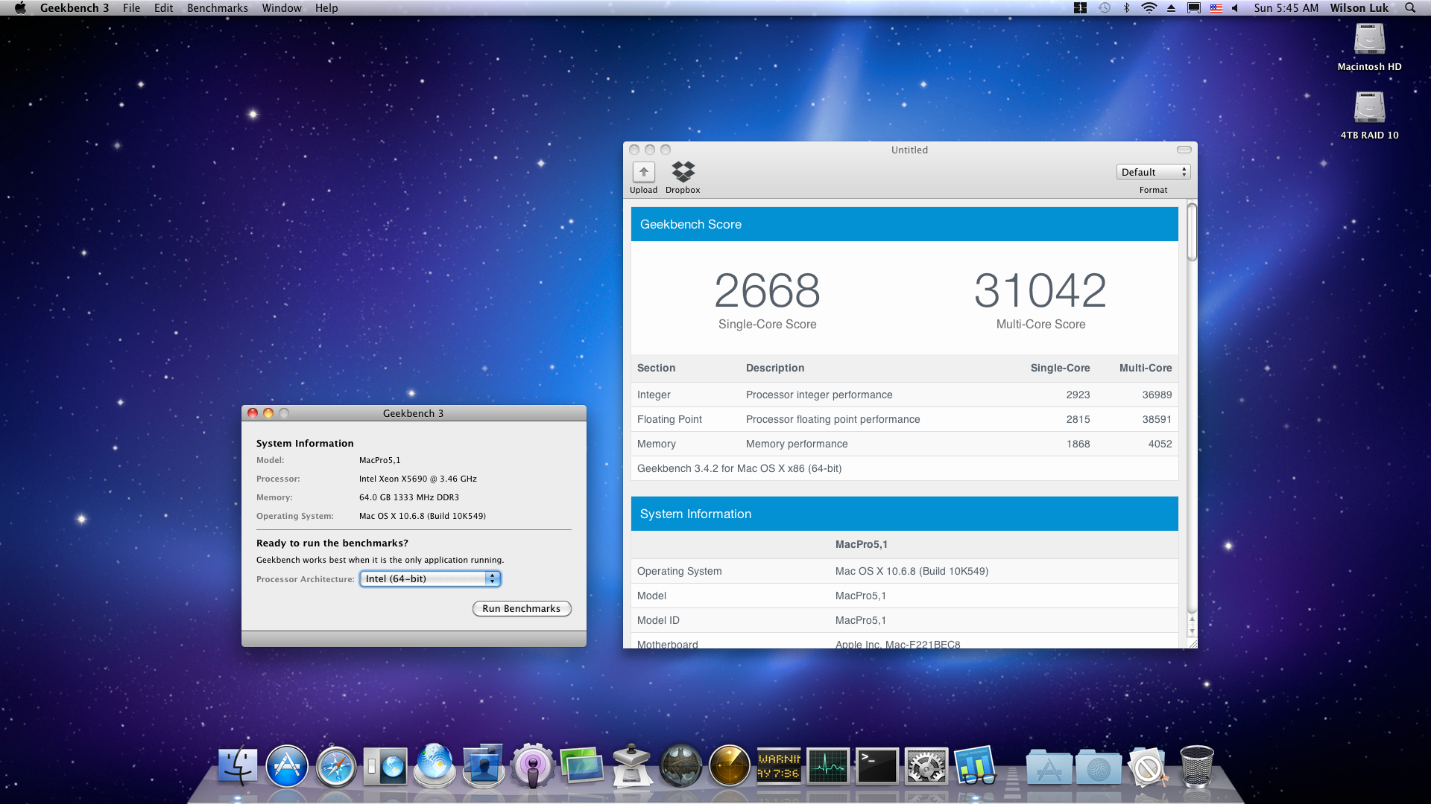Click the Floating Point row in the score table
The width and height of the screenshot is (1431, 804).
[x=904, y=419]
